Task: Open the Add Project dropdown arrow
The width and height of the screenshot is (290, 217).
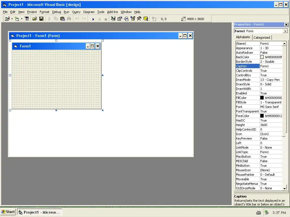Action: click(12, 19)
